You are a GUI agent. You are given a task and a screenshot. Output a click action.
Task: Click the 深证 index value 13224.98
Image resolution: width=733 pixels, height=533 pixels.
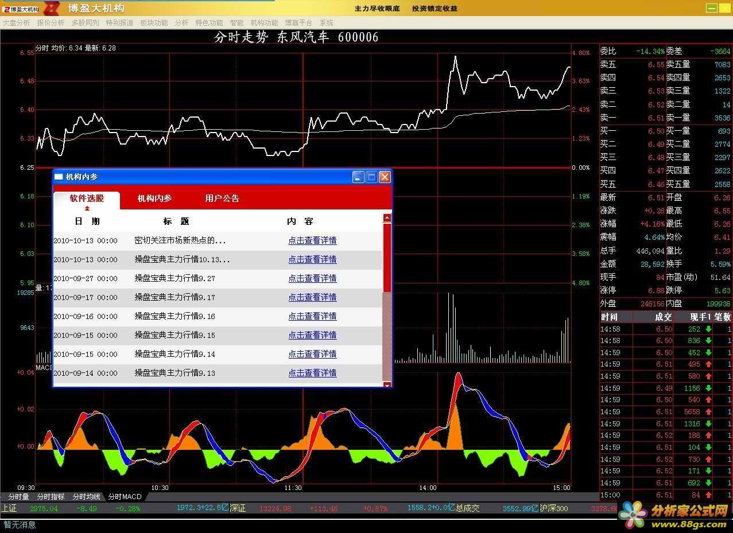276,509
